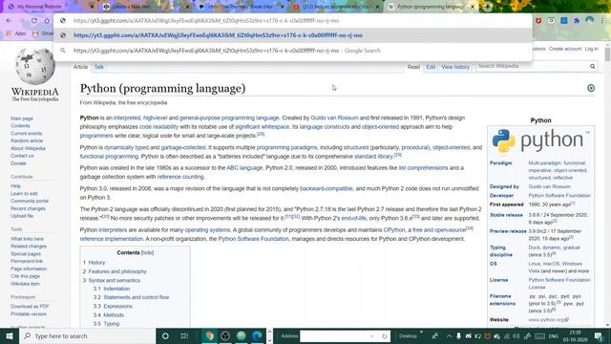This screenshot has height=344, width=611.
Task: Hide the Contents box
Action: [147, 252]
